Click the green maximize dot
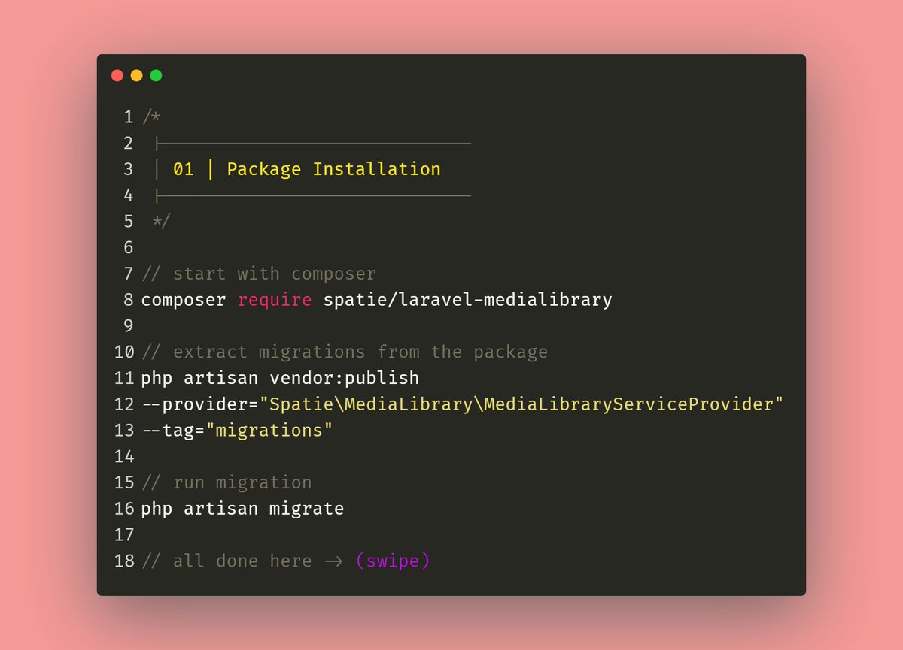 pos(156,75)
